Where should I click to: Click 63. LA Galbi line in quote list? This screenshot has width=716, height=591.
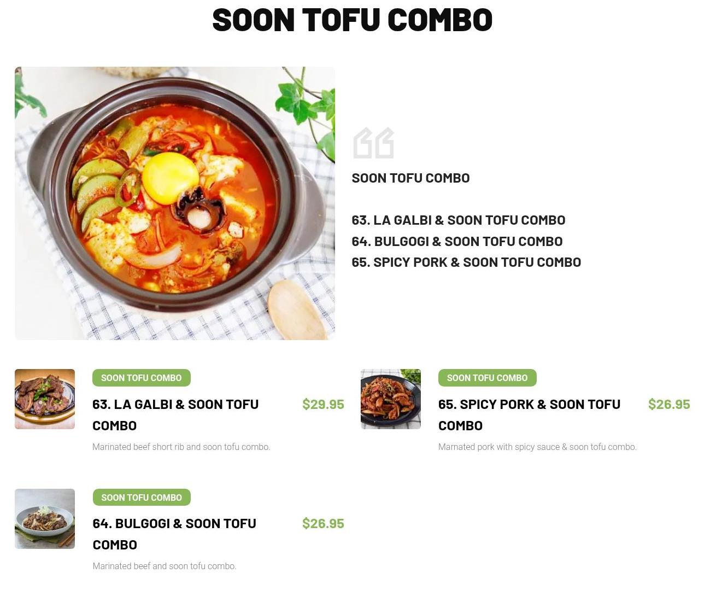(x=459, y=220)
